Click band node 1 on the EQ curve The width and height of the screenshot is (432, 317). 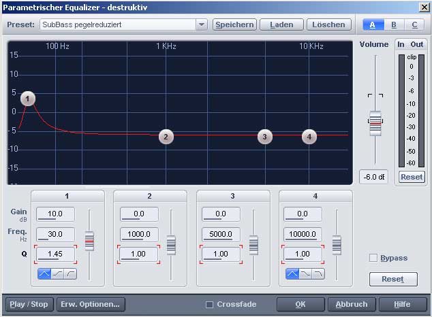pyautogui.click(x=27, y=99)
